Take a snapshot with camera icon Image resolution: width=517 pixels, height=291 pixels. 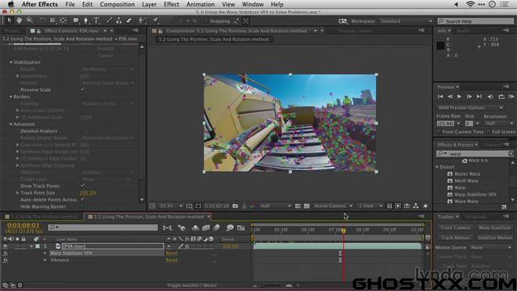coord(235,206)
